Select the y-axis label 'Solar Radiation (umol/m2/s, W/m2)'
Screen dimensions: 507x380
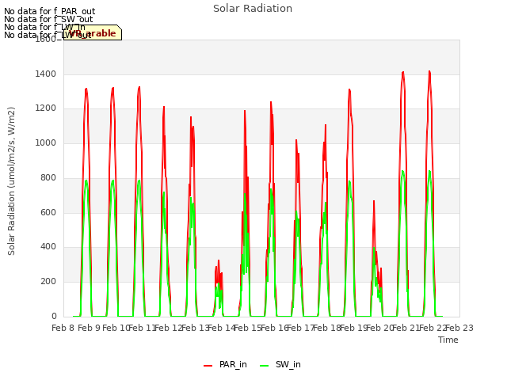coord(11,181)
